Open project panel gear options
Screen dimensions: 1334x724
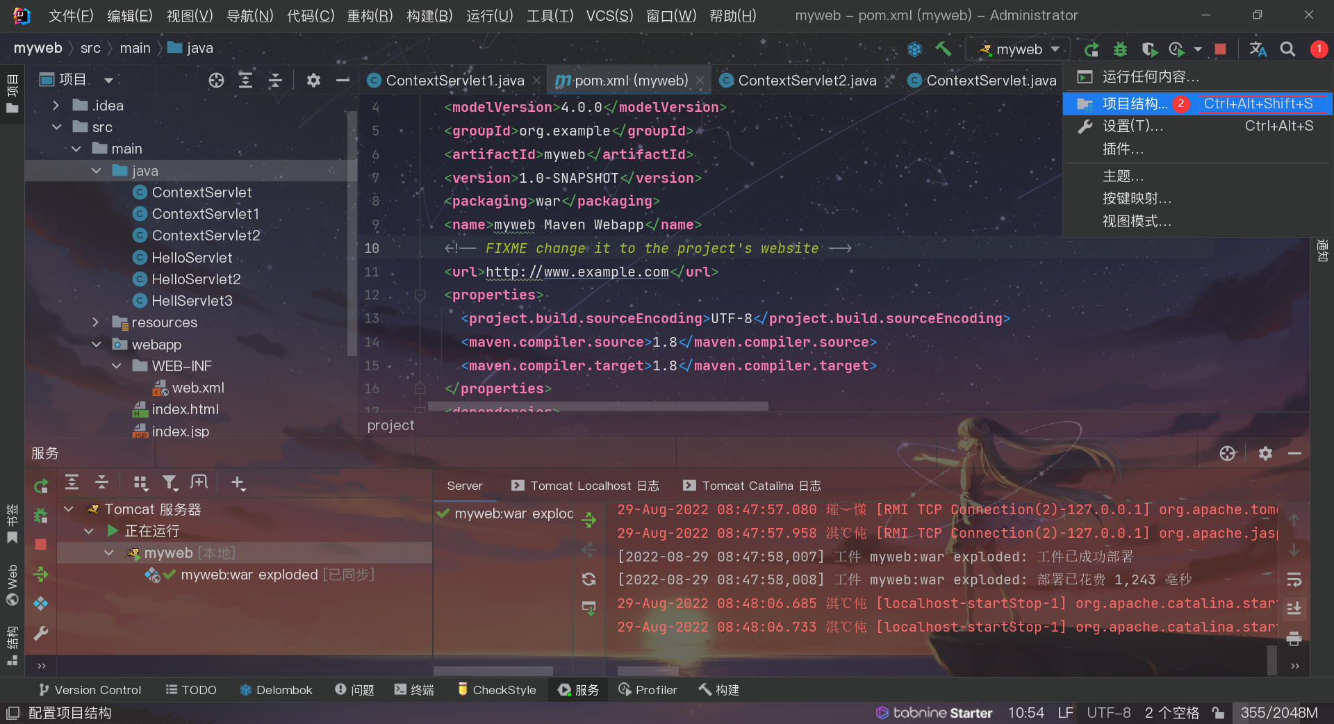tap(313, 81)
